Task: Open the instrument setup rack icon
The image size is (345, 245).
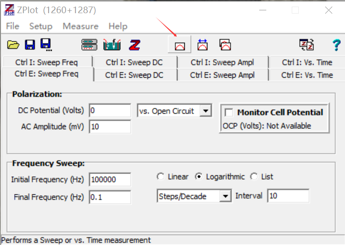Action: click(x=89, y=45)
